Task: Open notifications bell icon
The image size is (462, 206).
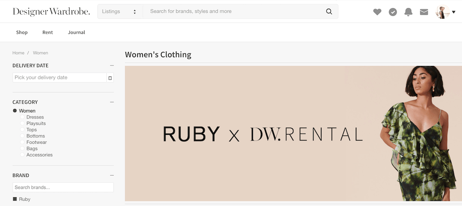Action: (x=408, y=12)
